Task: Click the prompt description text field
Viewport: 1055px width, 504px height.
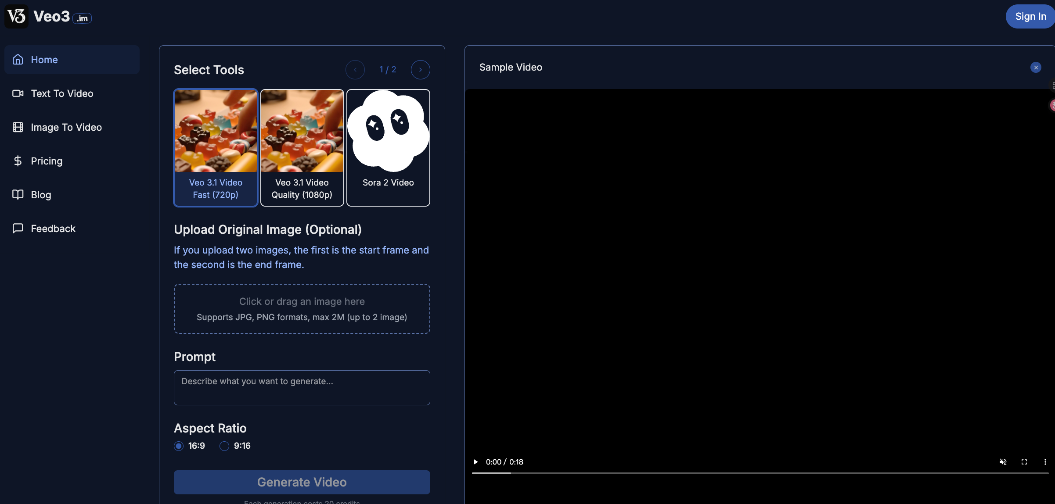Action: tap(302, 387)
